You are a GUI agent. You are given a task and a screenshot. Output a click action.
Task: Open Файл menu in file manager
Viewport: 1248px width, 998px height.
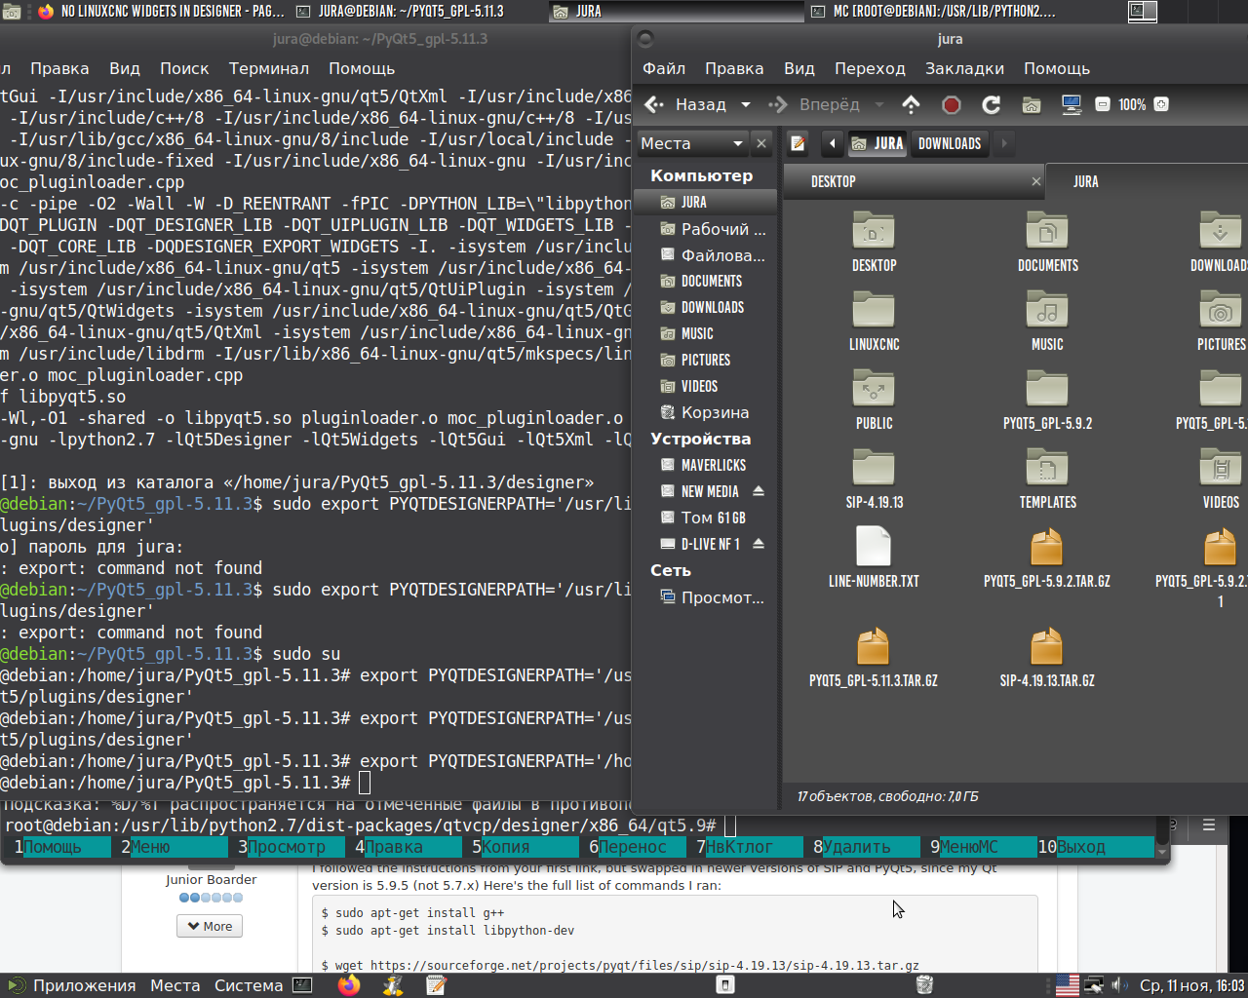tap(664, 68)
